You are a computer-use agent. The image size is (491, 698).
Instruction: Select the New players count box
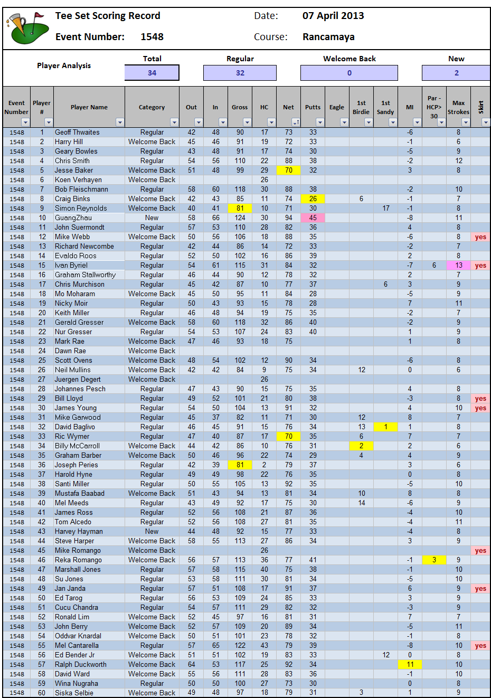(456, 73)
